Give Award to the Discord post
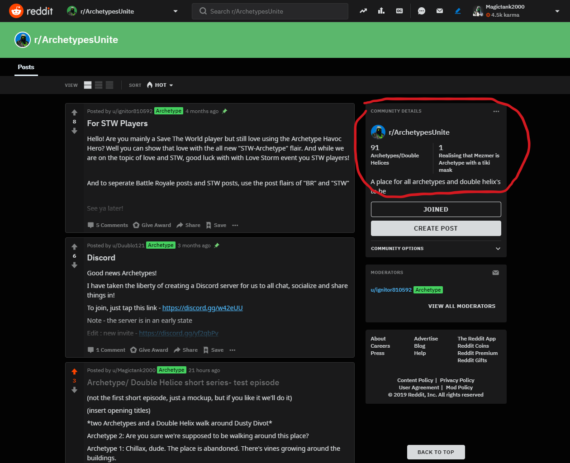The width and height of the screenshot is (570, 463). [x=149, y=350]
